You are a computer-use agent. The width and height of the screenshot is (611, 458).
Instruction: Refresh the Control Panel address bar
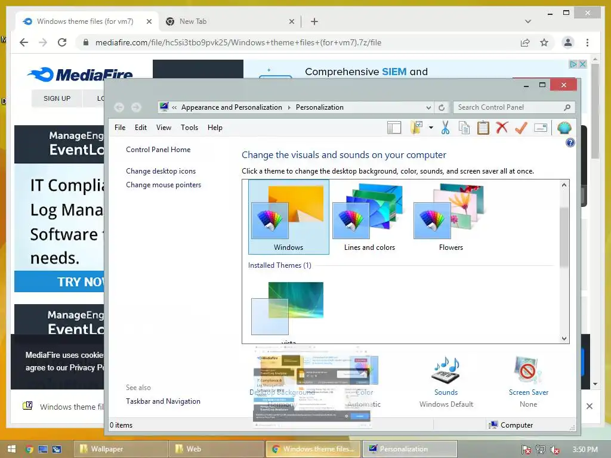click(x=442, y=107)
